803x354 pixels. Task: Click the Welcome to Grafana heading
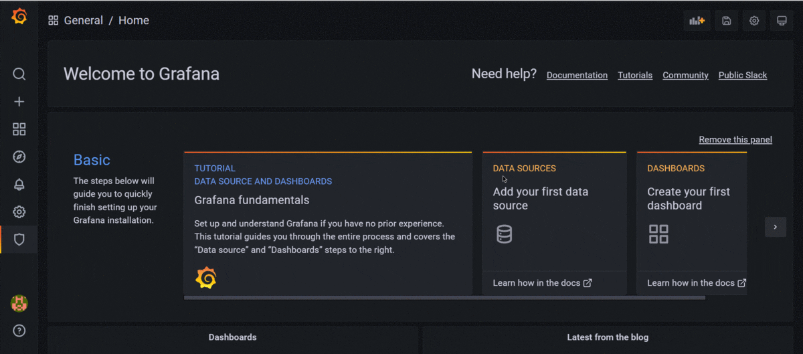[141, 74]
